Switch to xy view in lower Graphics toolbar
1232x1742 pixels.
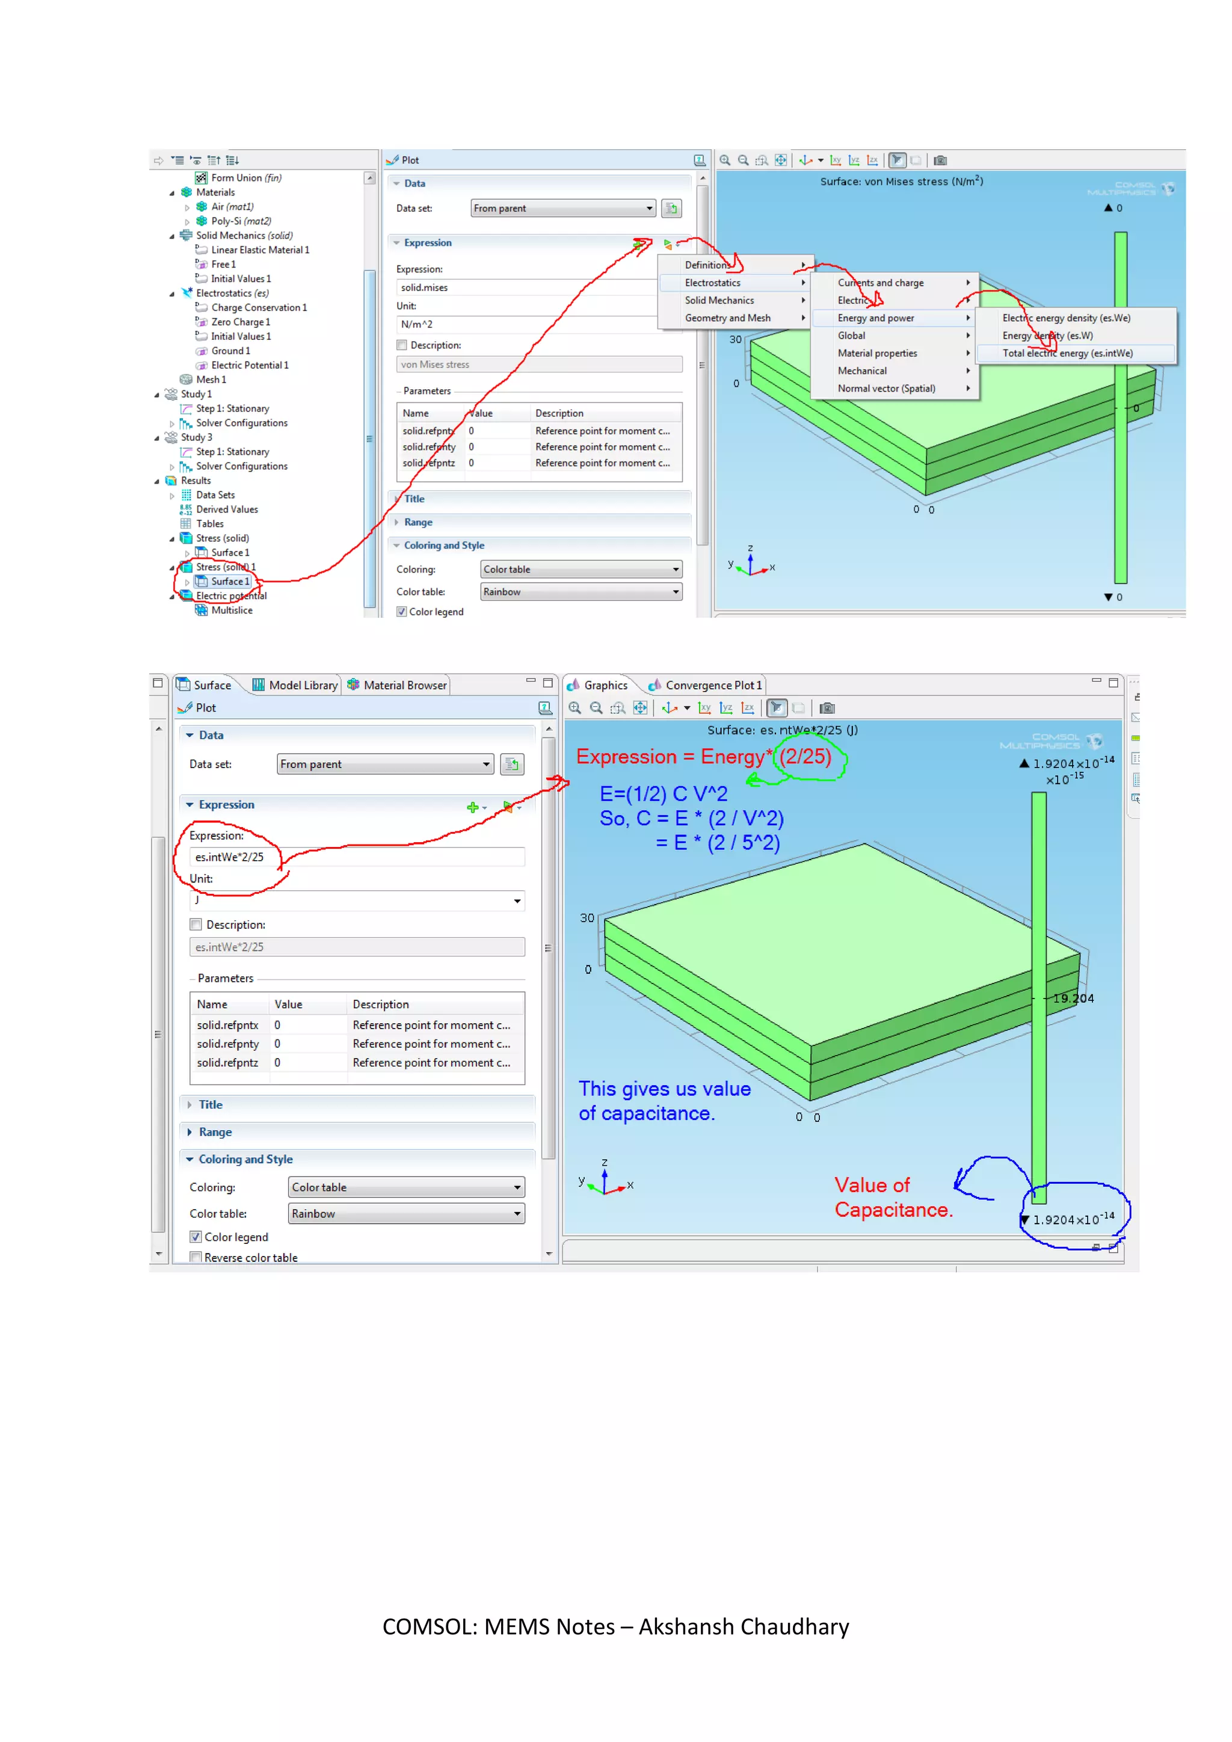705,708
